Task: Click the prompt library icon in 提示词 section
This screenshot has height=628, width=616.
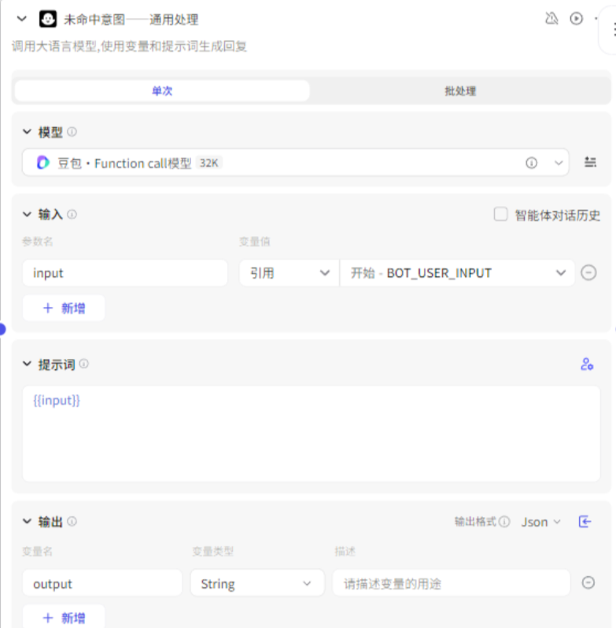Action: (586, 364)
